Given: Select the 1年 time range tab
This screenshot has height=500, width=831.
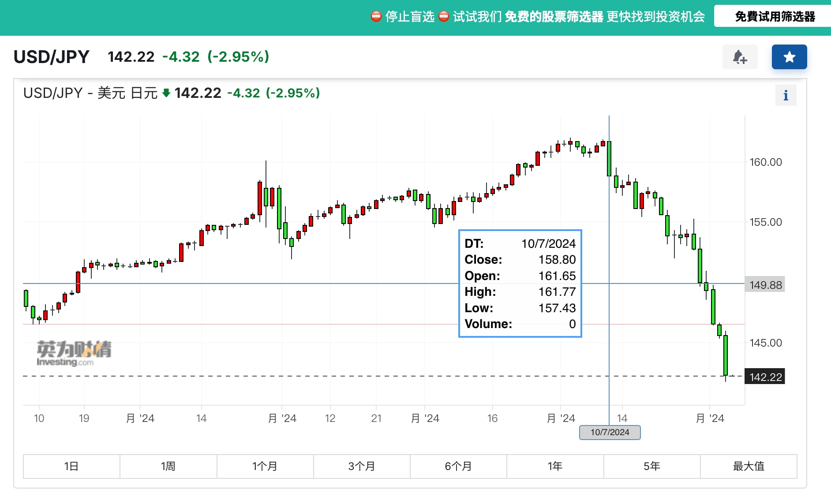Looking at the screenshot, I should (555, 466).
